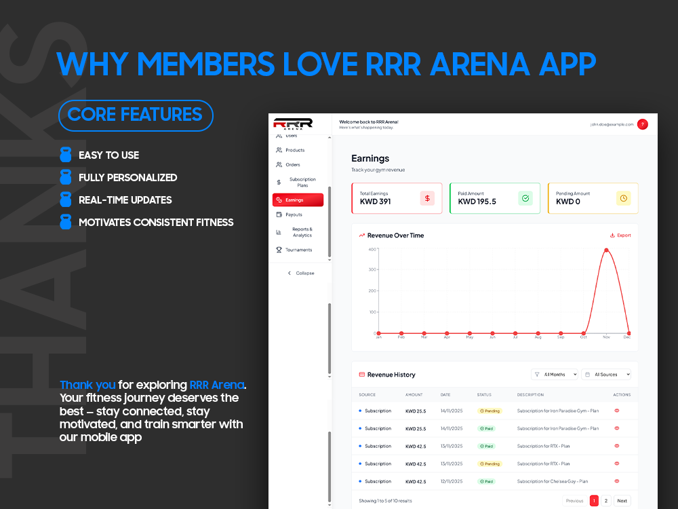Viewport: 678px width, 509px height.
Task: Click the AMOUNT column header
Action: coord(414,395)
